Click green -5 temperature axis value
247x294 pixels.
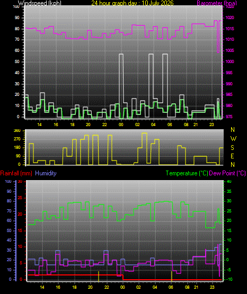[228, 270]
